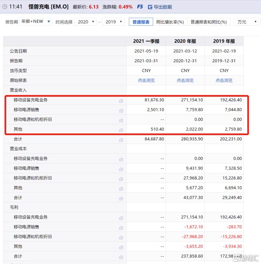Expand the 2020 start year dropdown
261x264 pixels.
coord(85,22)
